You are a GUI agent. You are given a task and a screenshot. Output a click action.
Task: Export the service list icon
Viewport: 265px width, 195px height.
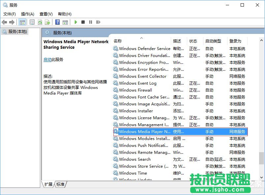(47, 22)
